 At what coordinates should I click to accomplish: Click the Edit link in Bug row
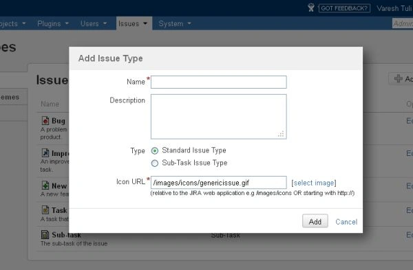[x=410, y=121]
